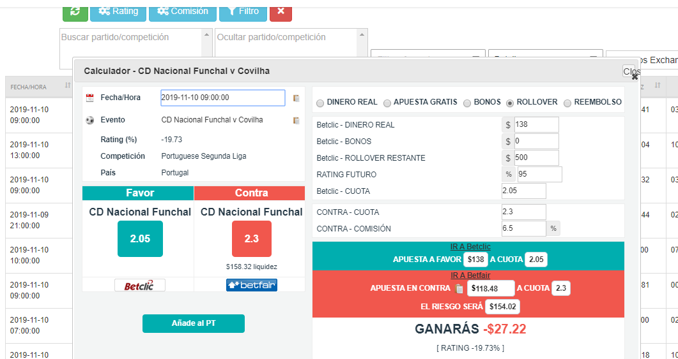Select the APUESTA GRATIS radio option
Screen dimensions: 678x359
tap(387, 103)
